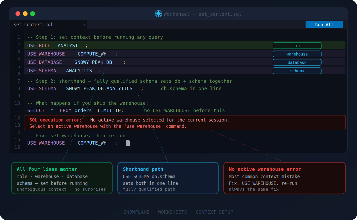Click SNOWY_PEAK_DB in the USE DATABASE statement

[93, 62]
